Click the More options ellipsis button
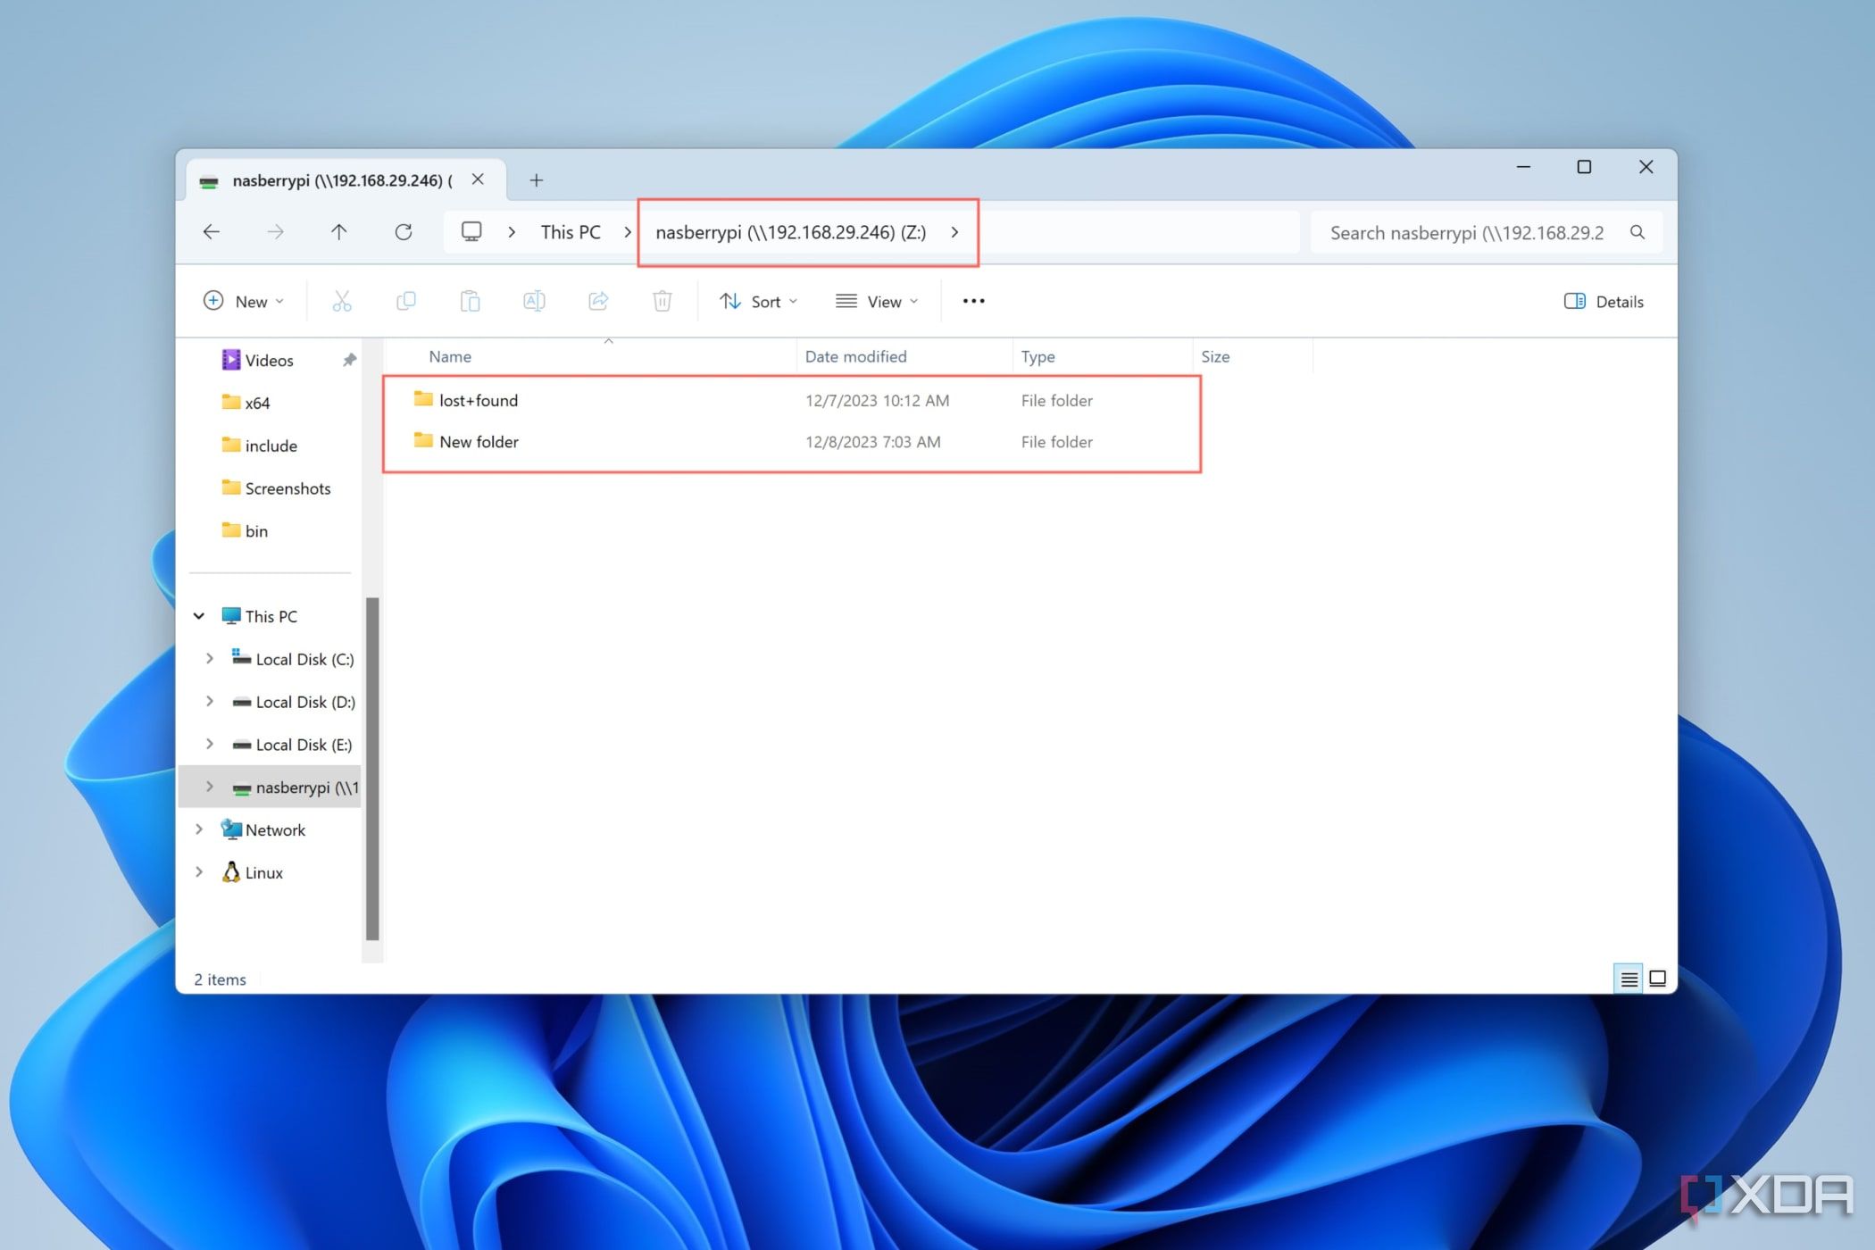Viewport: 1875px width, 1250px height. click(x=972, y=302)
